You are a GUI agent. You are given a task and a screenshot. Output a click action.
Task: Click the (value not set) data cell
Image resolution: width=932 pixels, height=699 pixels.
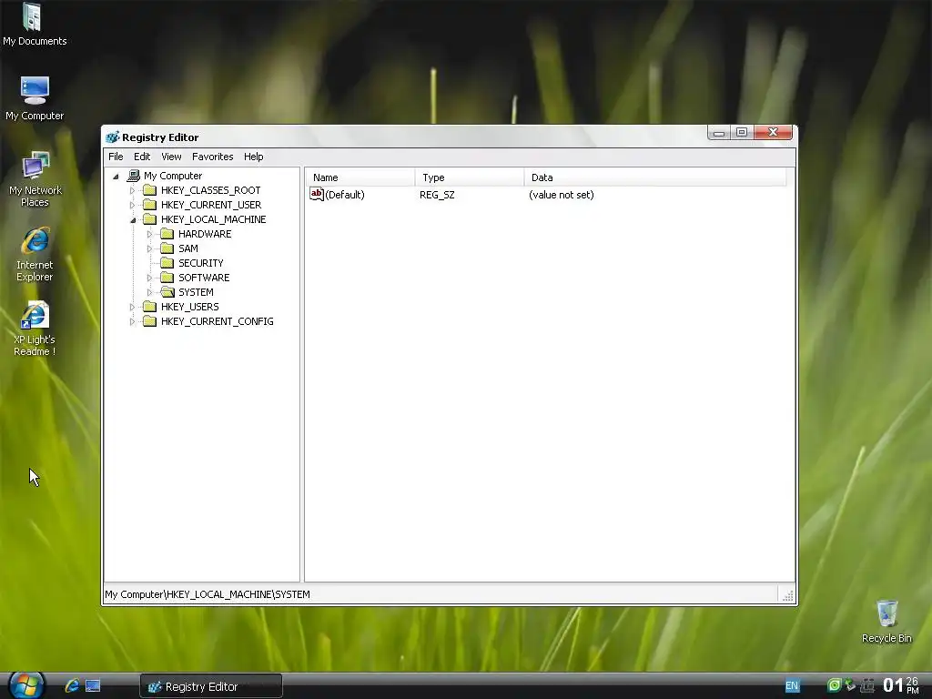pyautogui.click(x=561, y=195)
